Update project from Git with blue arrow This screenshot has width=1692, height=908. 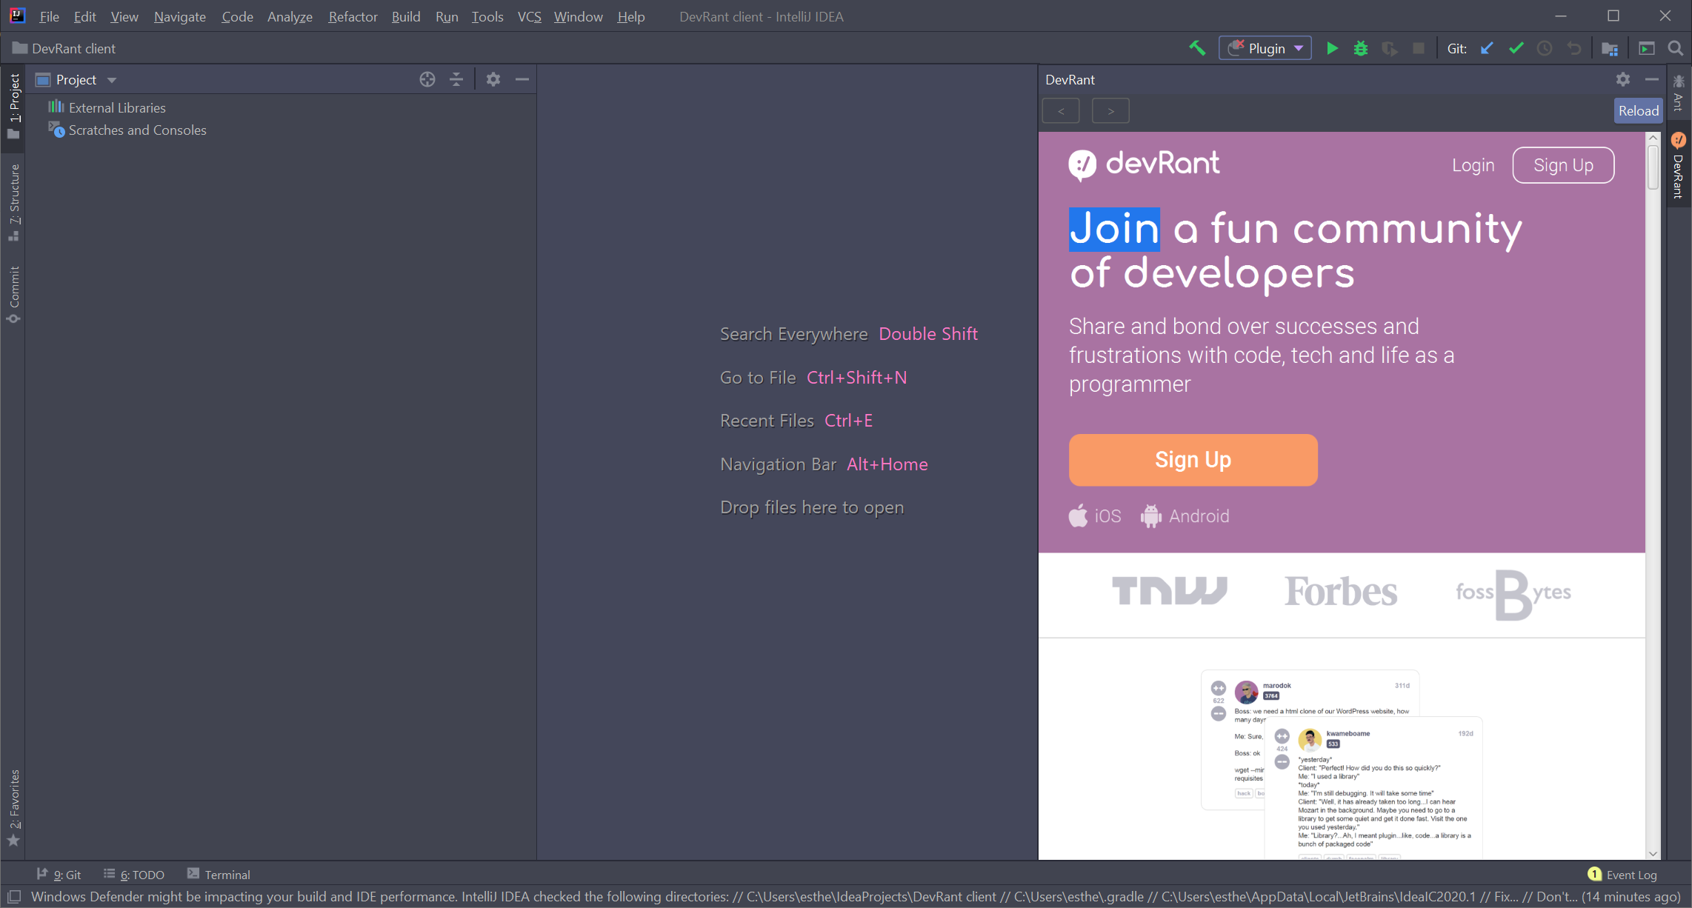coord(1487,47)
